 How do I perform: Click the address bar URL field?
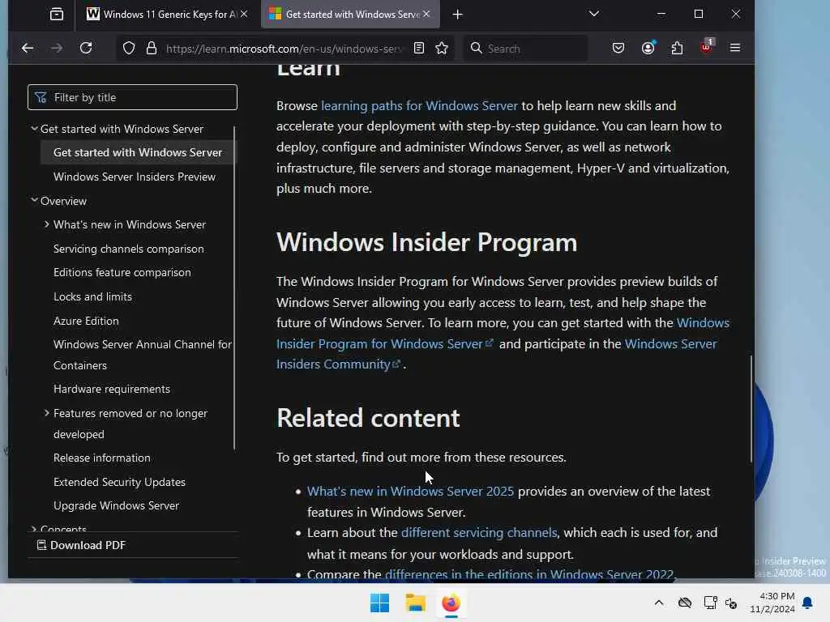tap(284, 49)
